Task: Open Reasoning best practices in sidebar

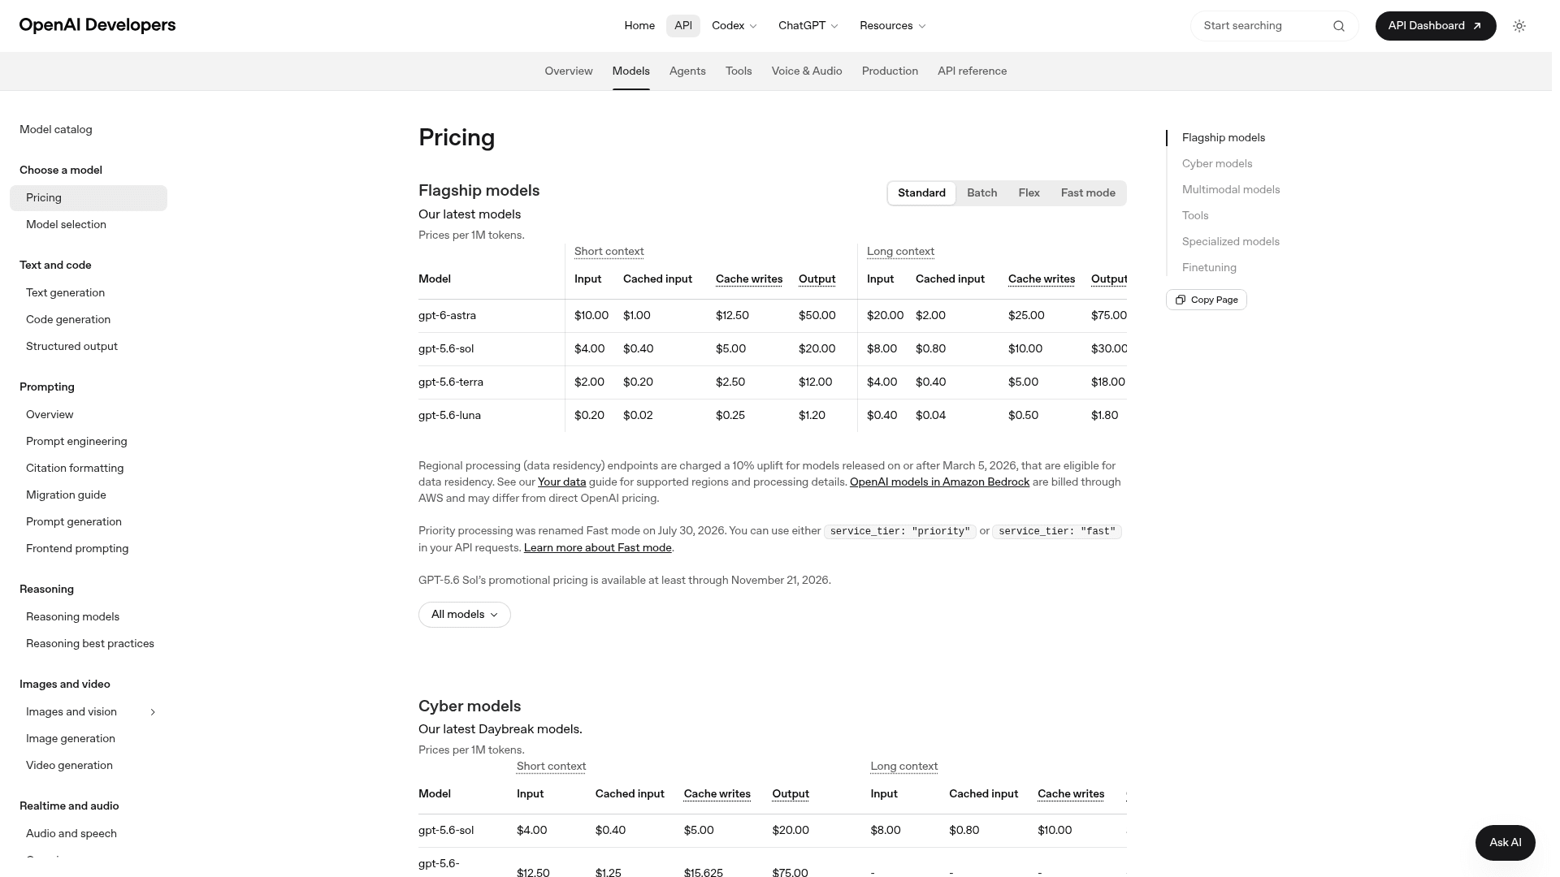Action: click(90, 644)
